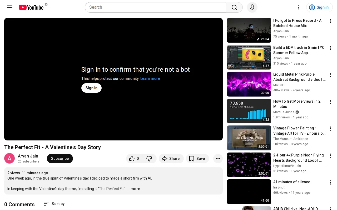337x210 pixels.
Task: Start voice search with microphone
Action: point(252,7)
